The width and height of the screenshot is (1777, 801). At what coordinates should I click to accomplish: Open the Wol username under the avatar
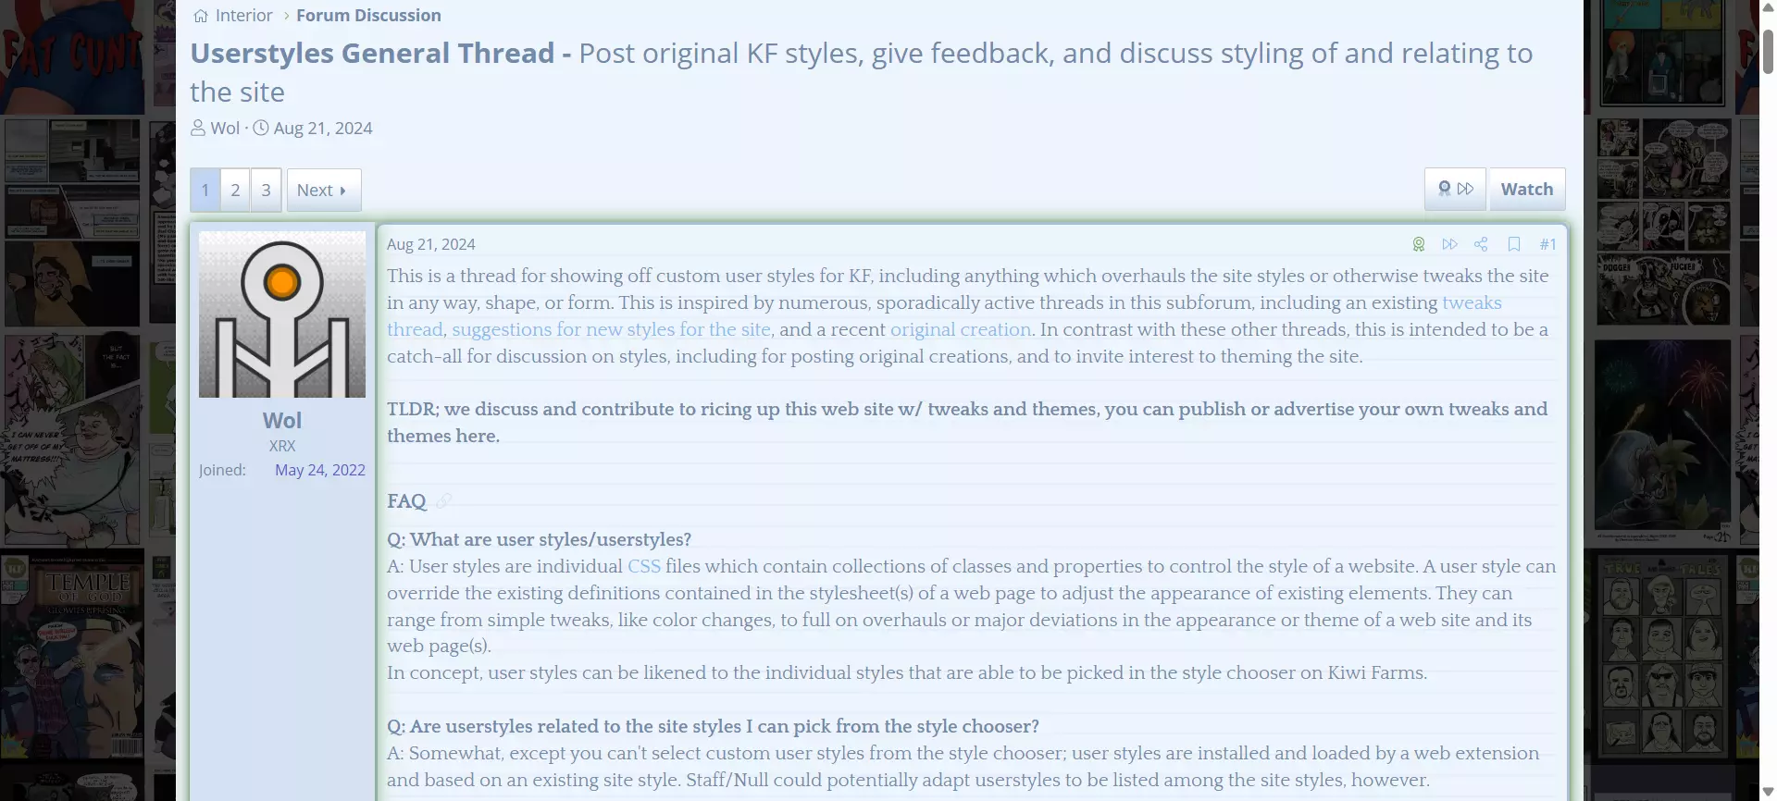pyautogui.click(x=282, y=420)
